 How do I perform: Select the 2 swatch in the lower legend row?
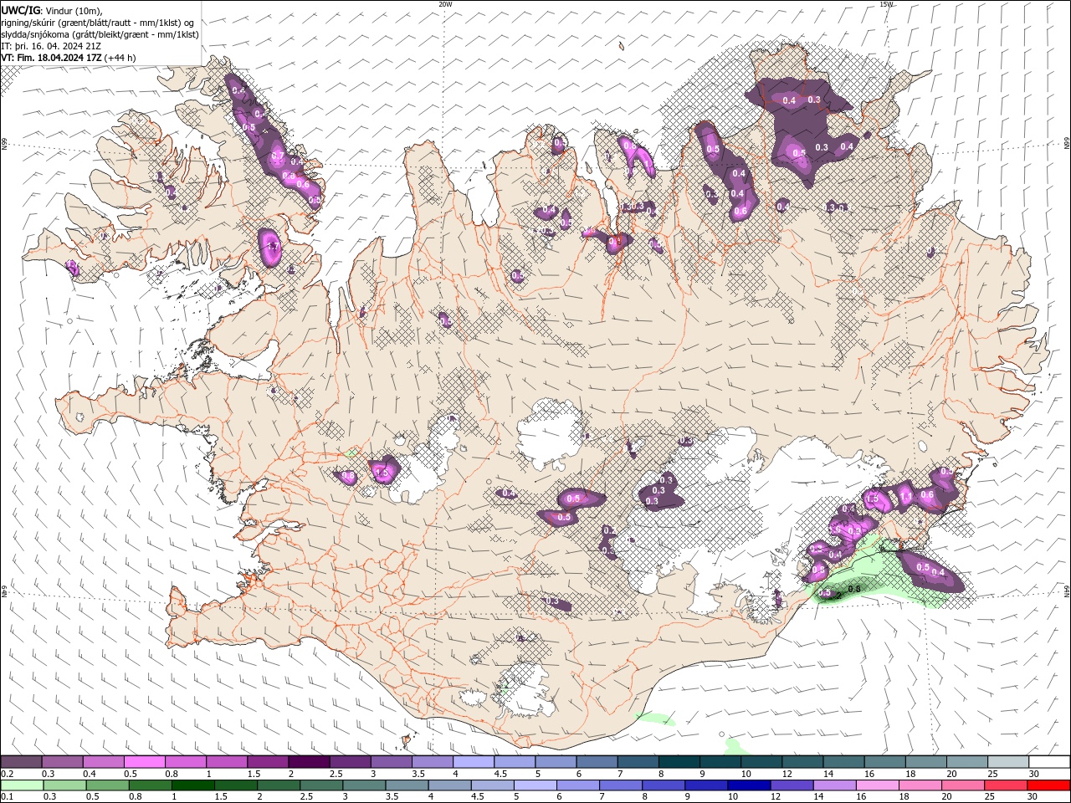pyautogui.click(x=279, y=785)
